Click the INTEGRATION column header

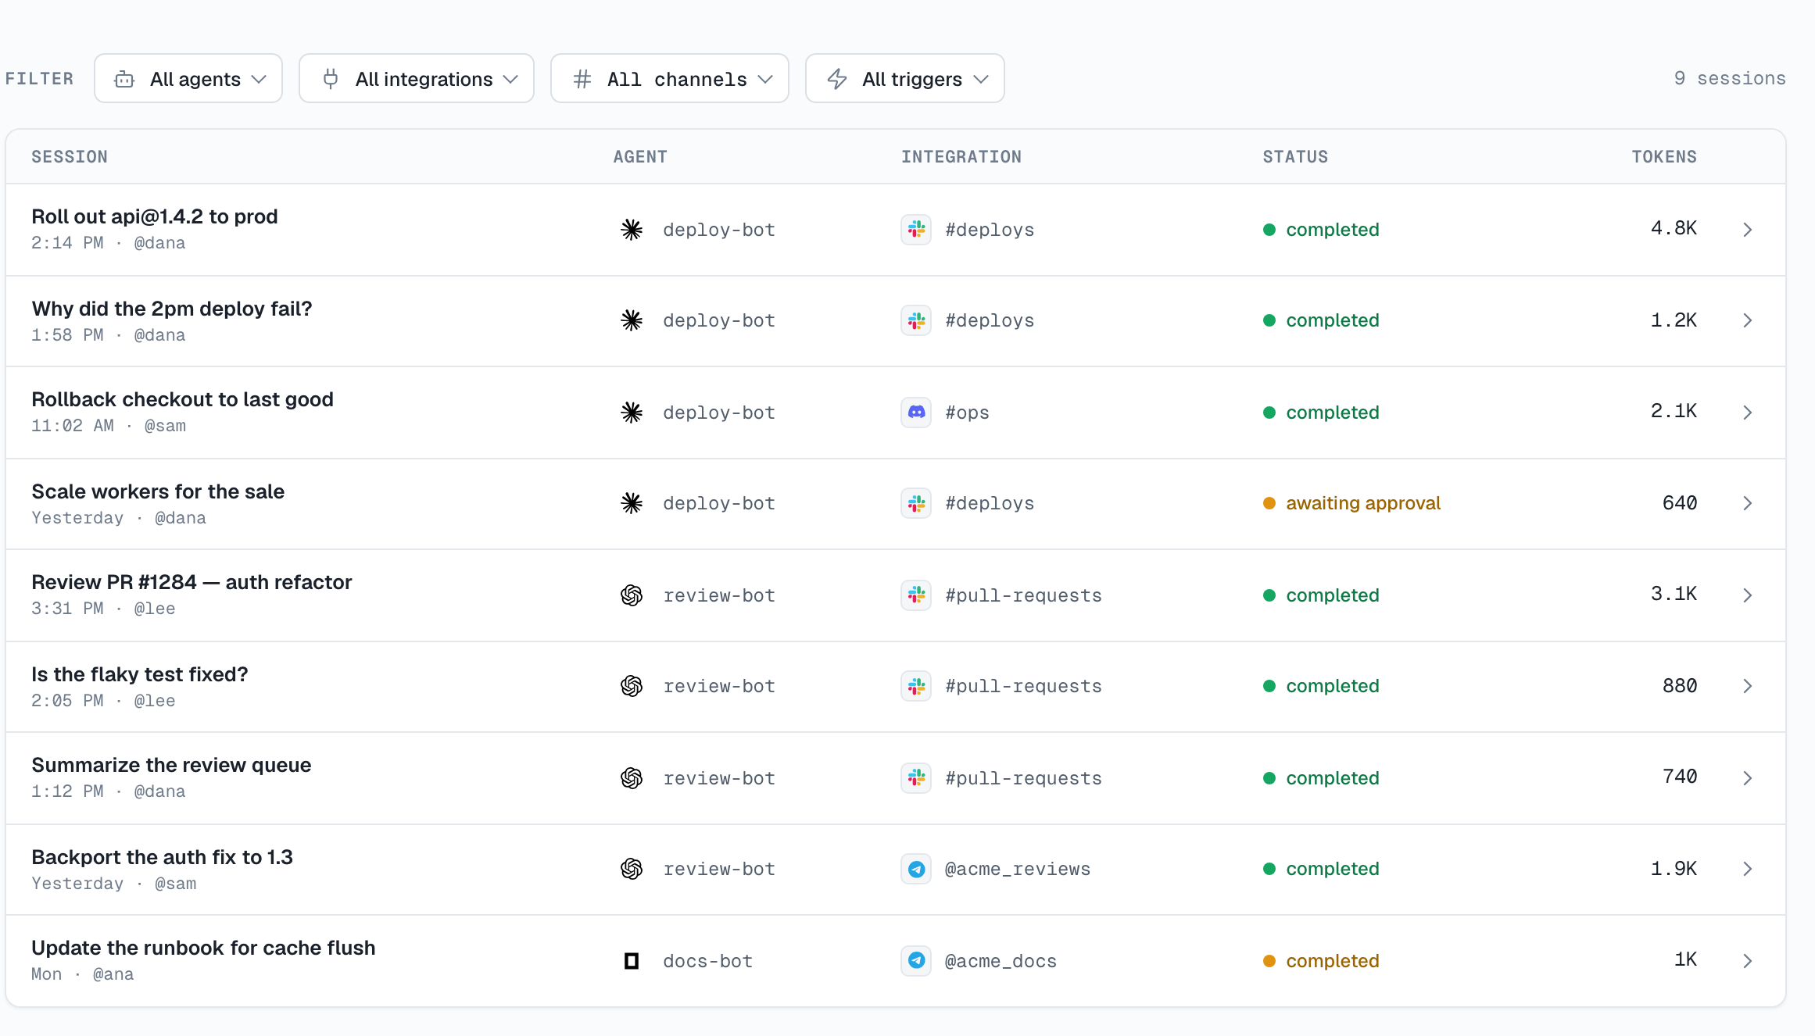(961, 157)
